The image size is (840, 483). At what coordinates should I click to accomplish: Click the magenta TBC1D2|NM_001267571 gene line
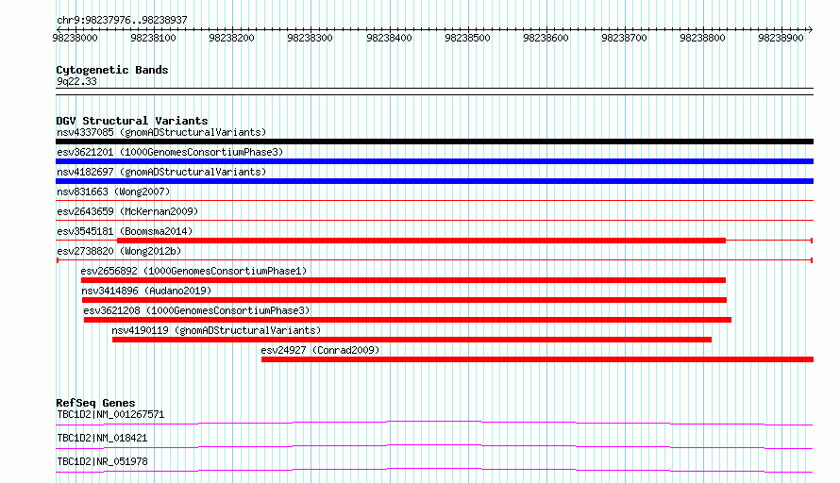click(434, 423)
